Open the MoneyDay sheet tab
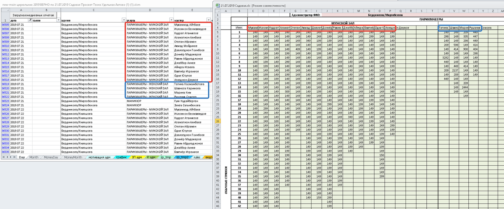504x209 pixels. coord(51,157)
